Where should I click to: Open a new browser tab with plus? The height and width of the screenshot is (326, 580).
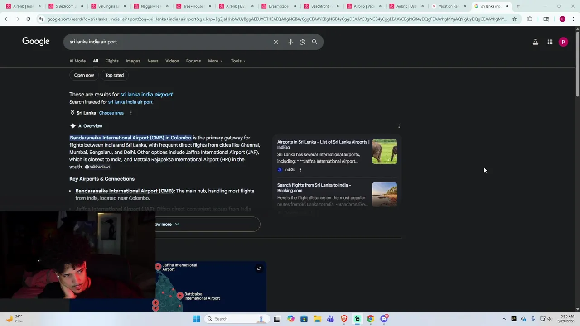(x=518, y=6)
